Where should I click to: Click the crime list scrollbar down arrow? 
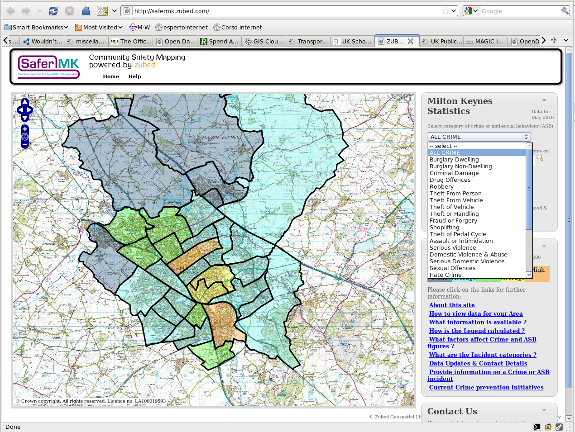529,275
